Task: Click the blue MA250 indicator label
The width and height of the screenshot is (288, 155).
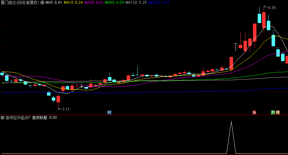Action: pos(159,3)
